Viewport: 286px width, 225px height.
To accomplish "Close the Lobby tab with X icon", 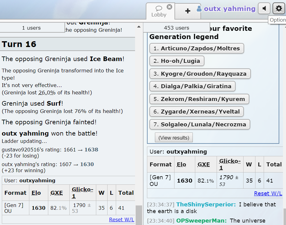I will click(x=169, y=7).
